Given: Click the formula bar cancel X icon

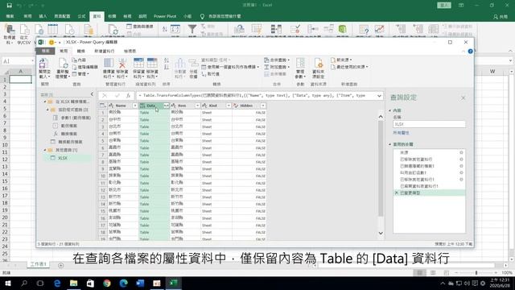Looking at the screenshot, I should pos(105,96).
